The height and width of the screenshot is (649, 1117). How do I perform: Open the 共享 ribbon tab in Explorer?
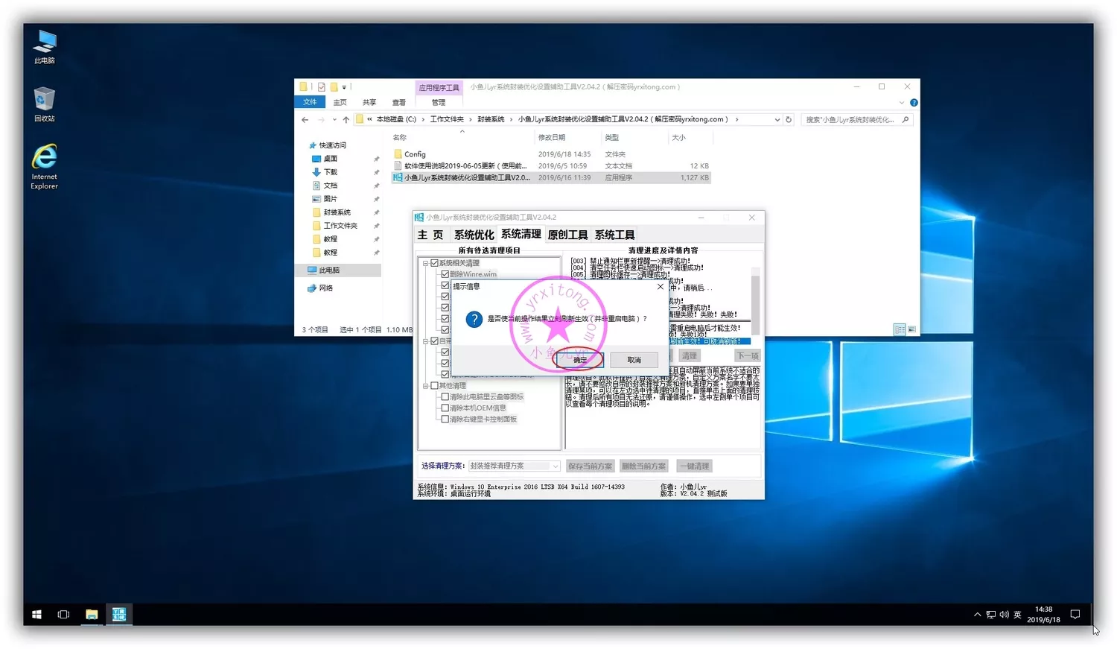pos(369,103)
